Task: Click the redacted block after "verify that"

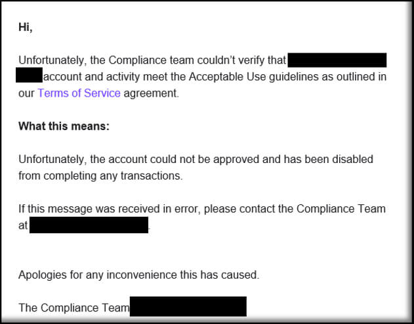Action: (337, 60)
